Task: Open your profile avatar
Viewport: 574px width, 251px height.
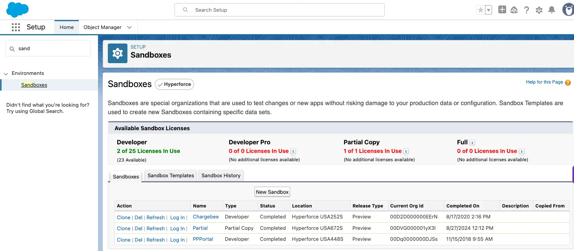Action: click(x=568, y=10)
